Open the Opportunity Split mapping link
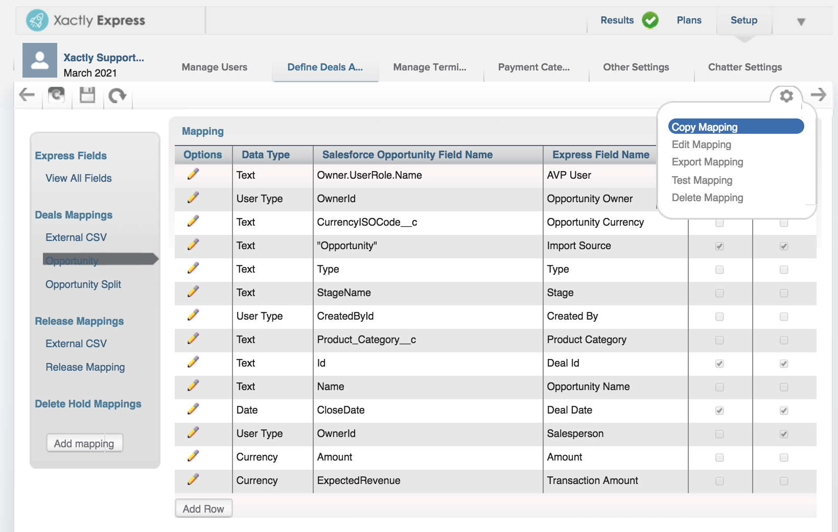 tap(83, 284)
